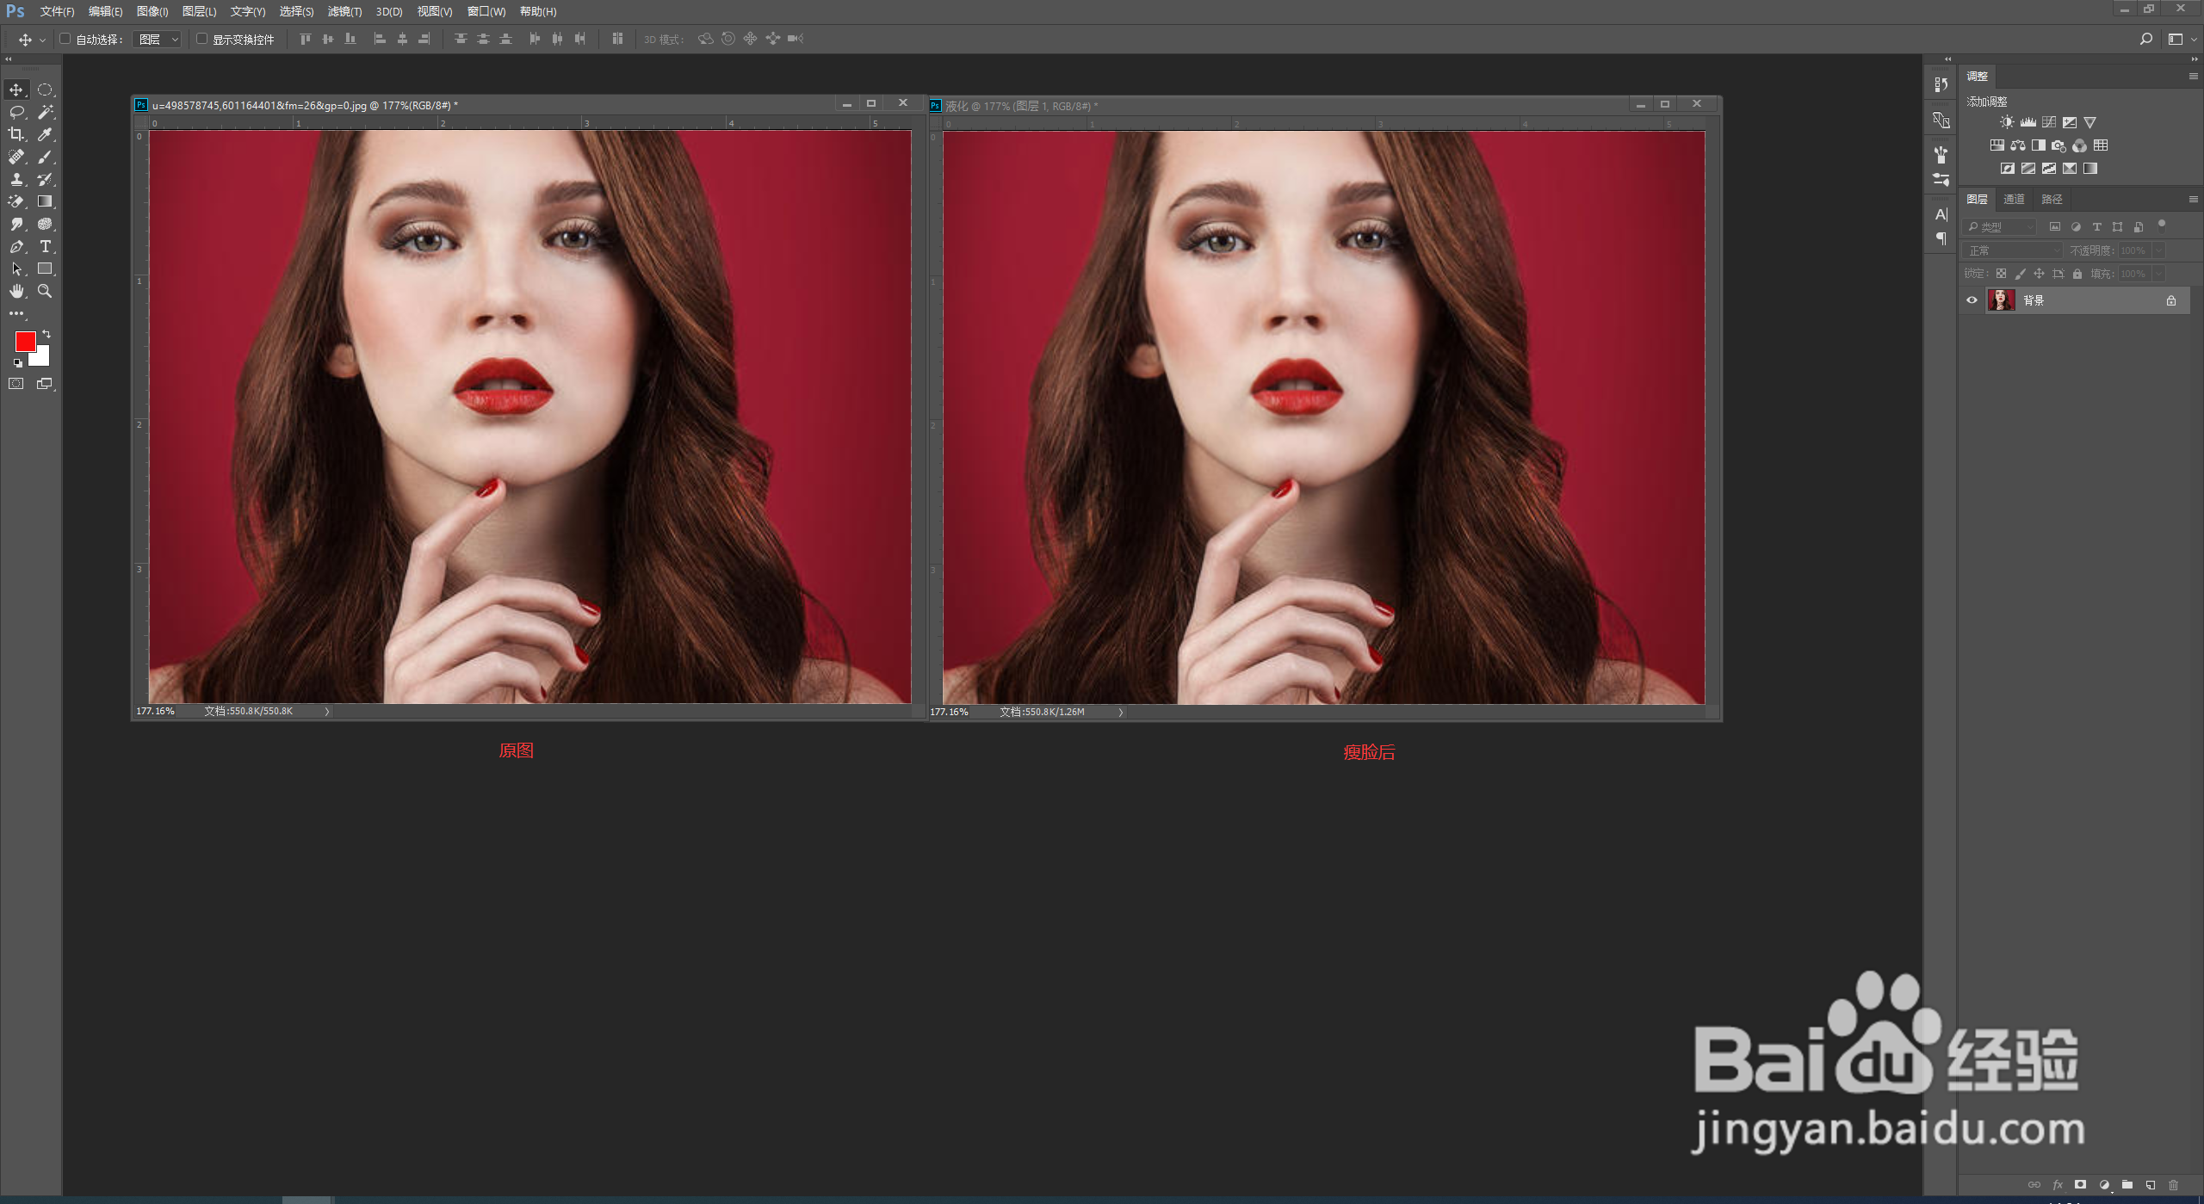The height and width of the screenshot is (1204, 2204).
Task: Add a Curves adjustment
Action: (2049, 122)
